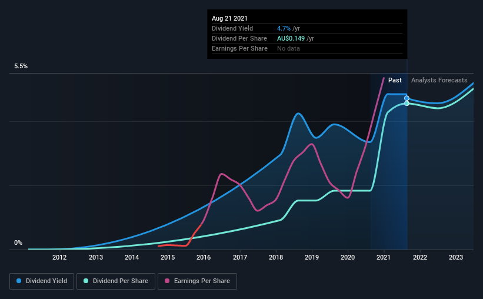Click the 2019 x-axis label
Viewport: 483px width, 299px height.
pyautogui.click(x=312, y=257)
